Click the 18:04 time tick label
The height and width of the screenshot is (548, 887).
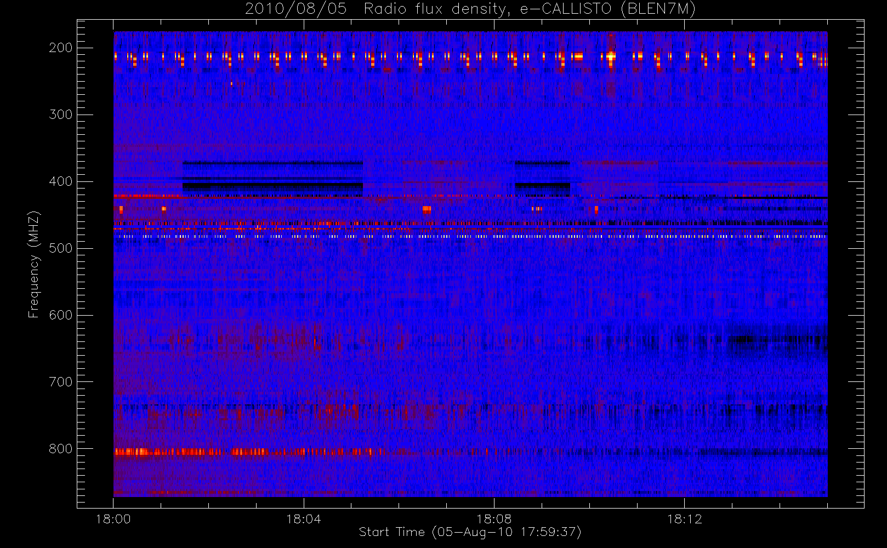(x=304, y=519)
